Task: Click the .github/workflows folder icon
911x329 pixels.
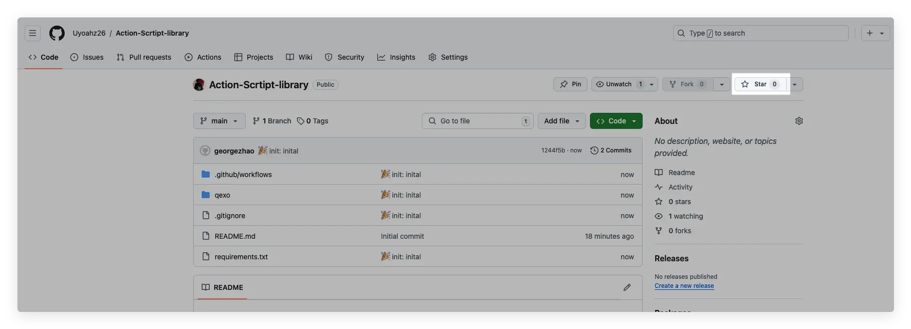Action: 206,174
